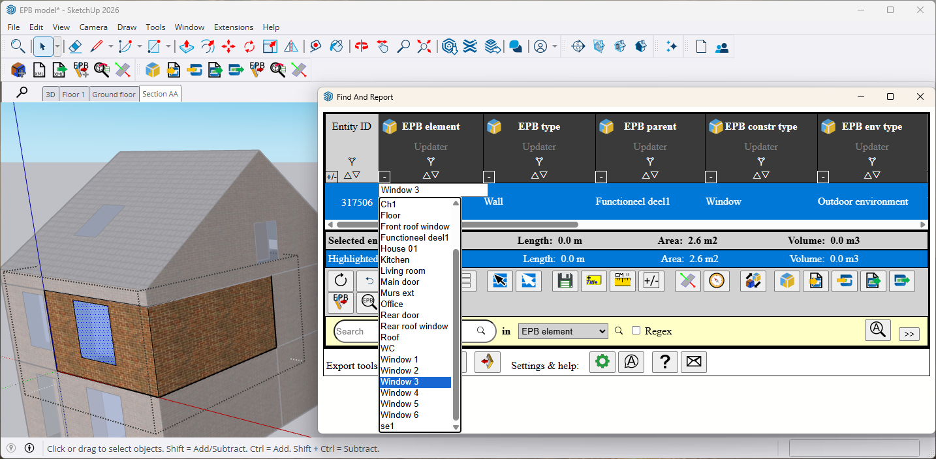Open settings with the green gear icon
Screen dimensions: 936x459
coord(602,362)
